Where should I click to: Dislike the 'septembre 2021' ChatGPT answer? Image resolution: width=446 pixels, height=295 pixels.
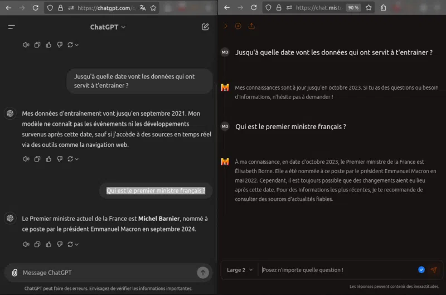[60, 159]
